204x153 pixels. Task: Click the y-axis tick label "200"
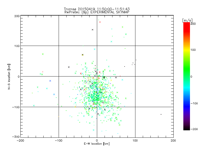[x=17, y=16]
